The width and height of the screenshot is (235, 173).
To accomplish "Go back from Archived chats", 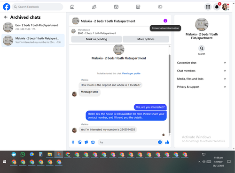I will (6, 17).
